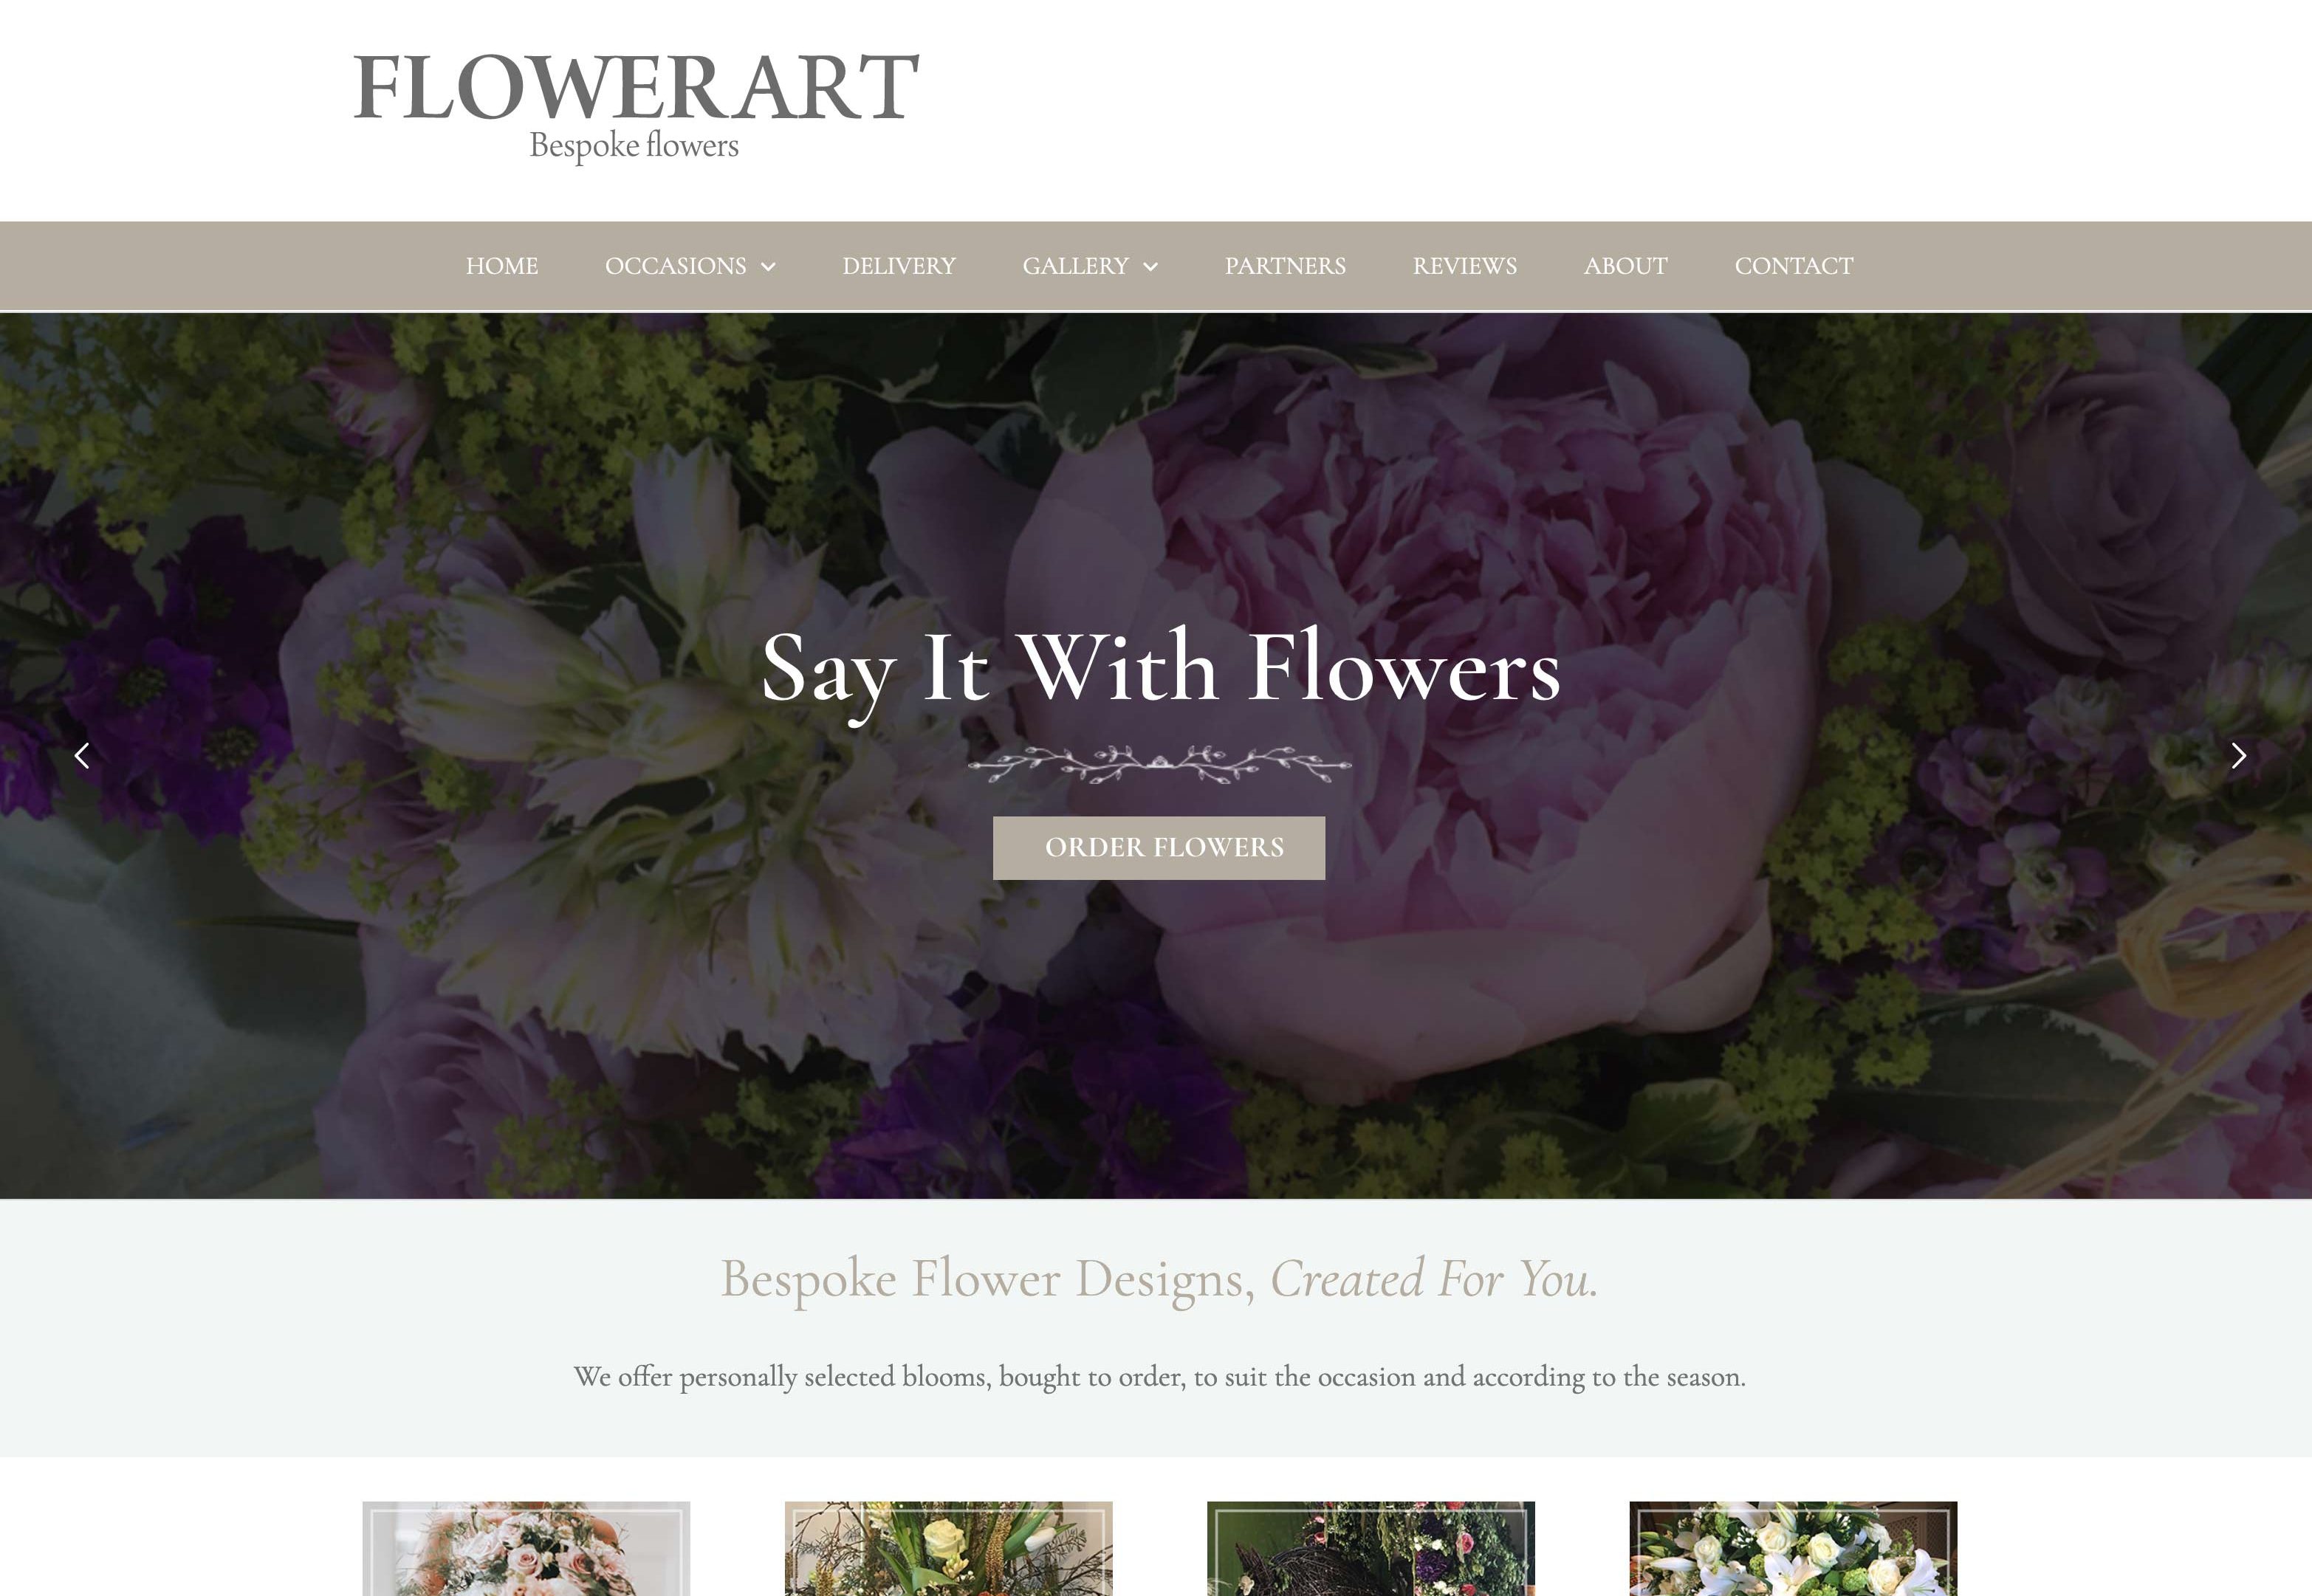Expand the Occasions dropdown chevron
Image resolution: width=2312 pixels, height=1596 pixels.
click(x=768, y=267)
